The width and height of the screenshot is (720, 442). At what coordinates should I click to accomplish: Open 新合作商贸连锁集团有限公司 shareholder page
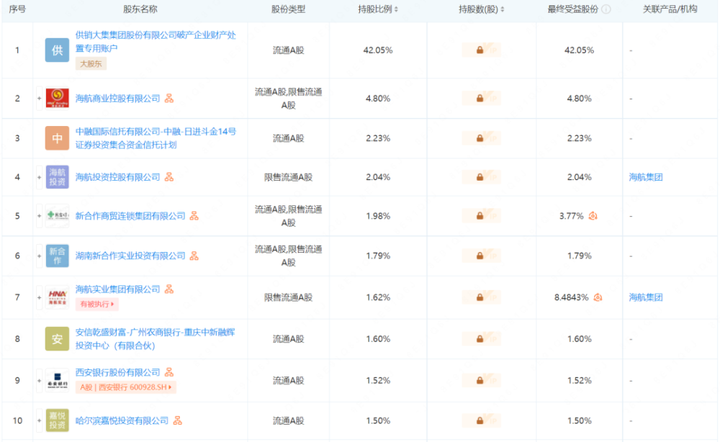(x=130, y=216)
